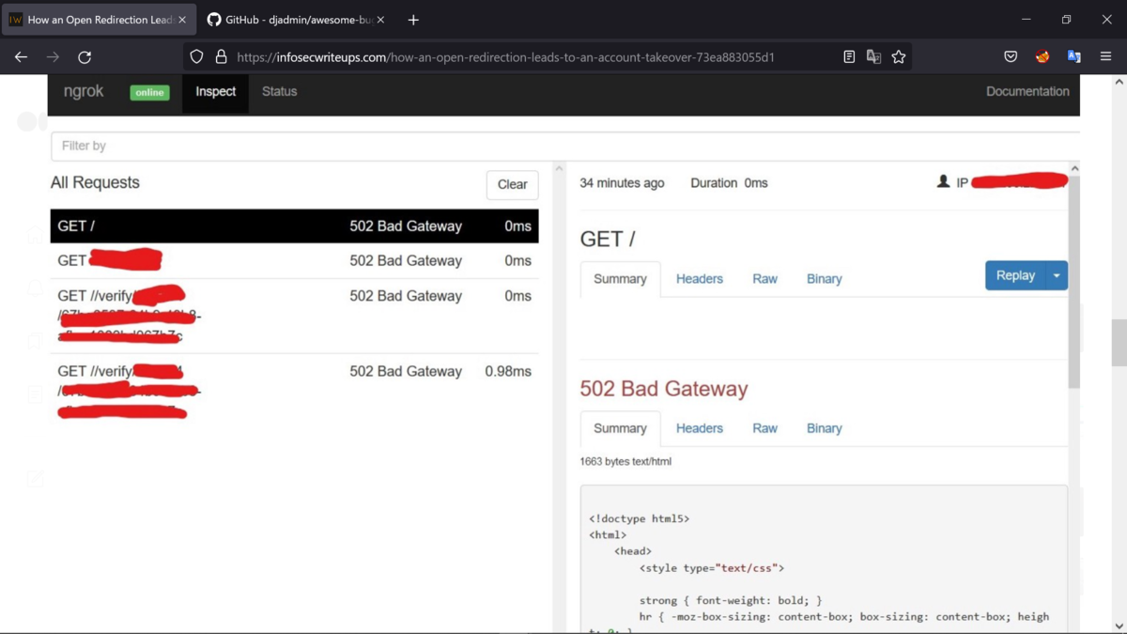
Task: Open a new browser tab
Action: (413, 20)
